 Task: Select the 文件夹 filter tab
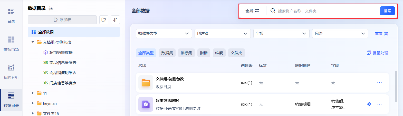point(236,53)
